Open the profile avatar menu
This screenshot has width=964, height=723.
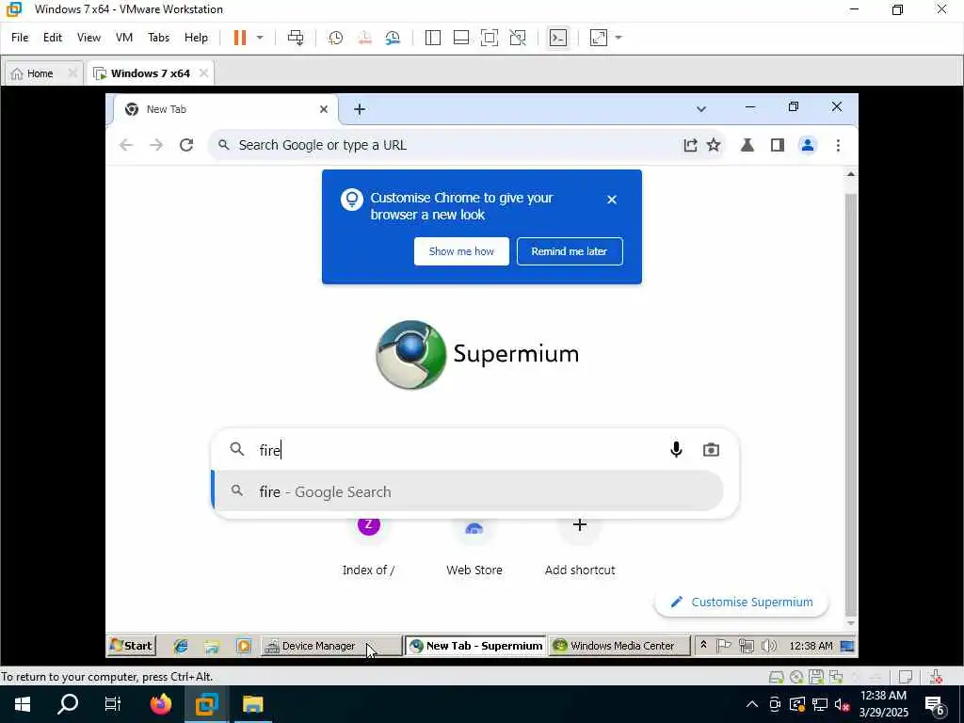click(807, 145)
